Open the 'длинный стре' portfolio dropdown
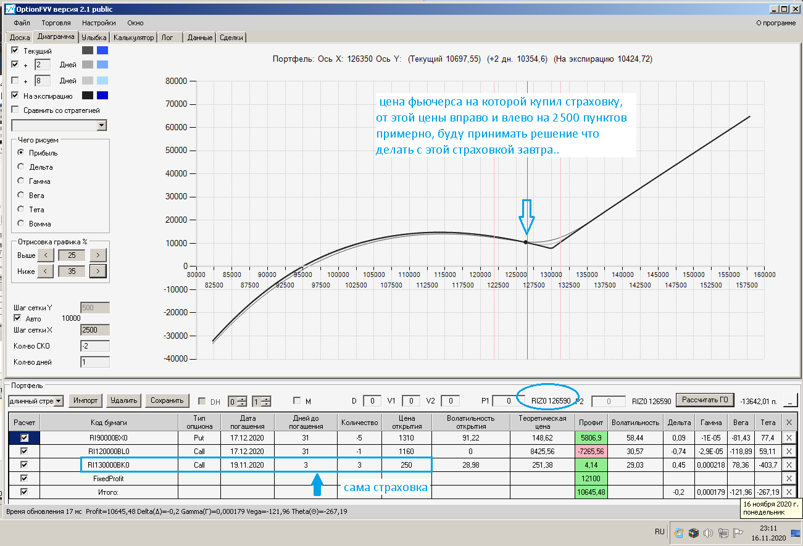 (59, 401)
